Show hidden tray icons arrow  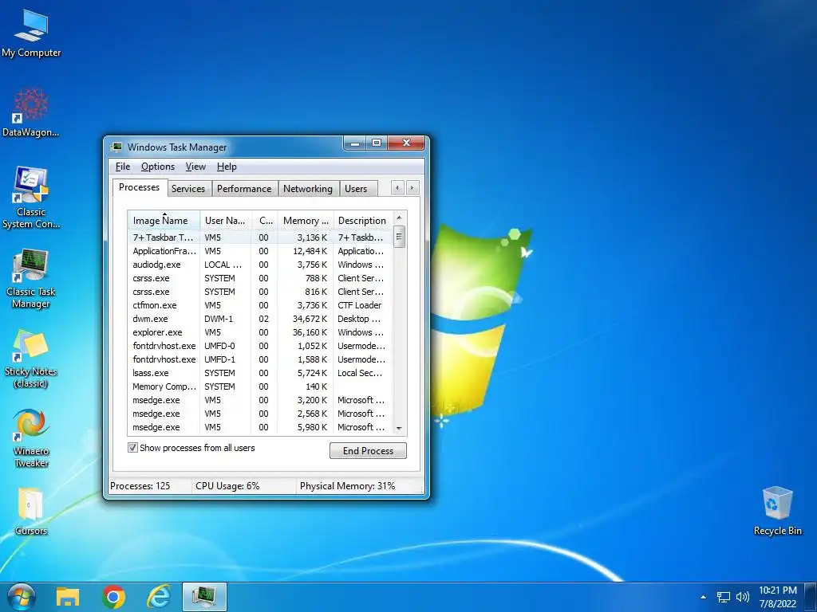point(704,597)
